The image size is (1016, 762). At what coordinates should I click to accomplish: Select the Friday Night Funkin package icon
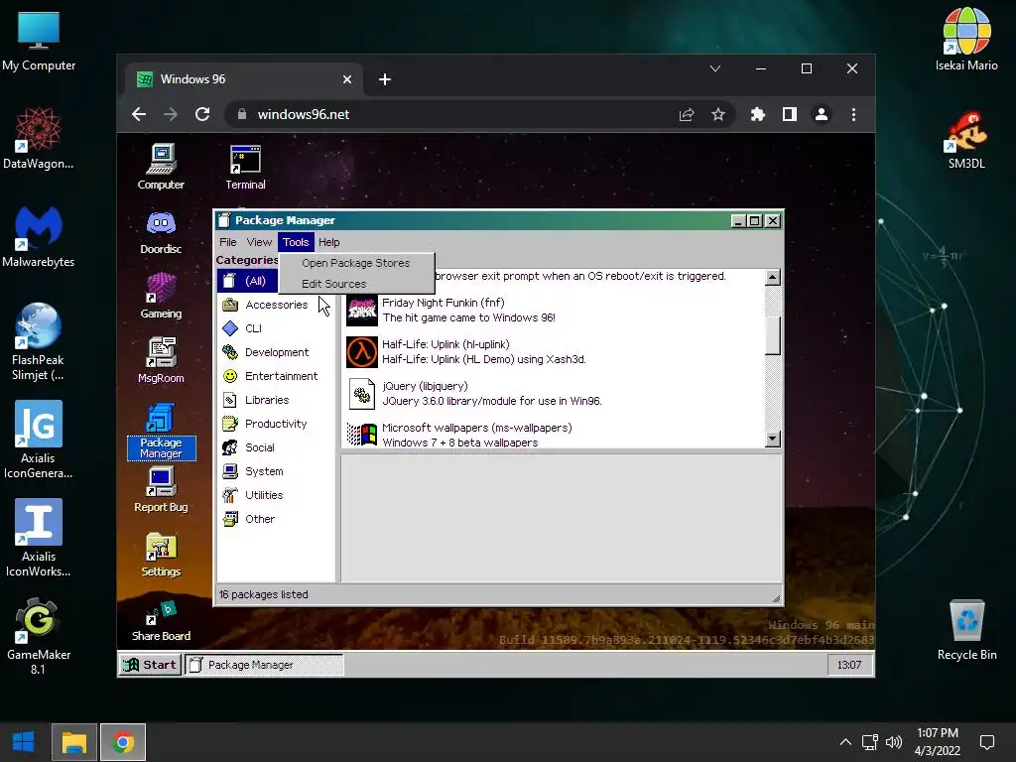pyautogui.click(x=361, y=310)
